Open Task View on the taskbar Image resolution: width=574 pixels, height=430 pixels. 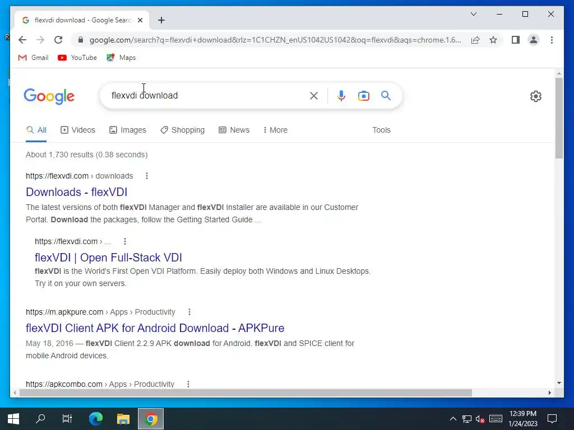[x=67, y=419]
